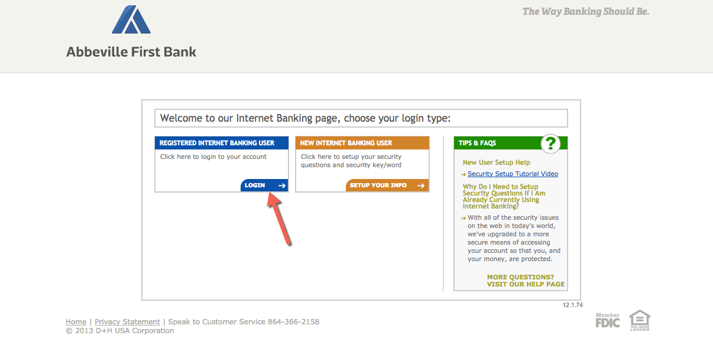Click the Member FDIC badge
713x358 pixels.
pos(608,320)
